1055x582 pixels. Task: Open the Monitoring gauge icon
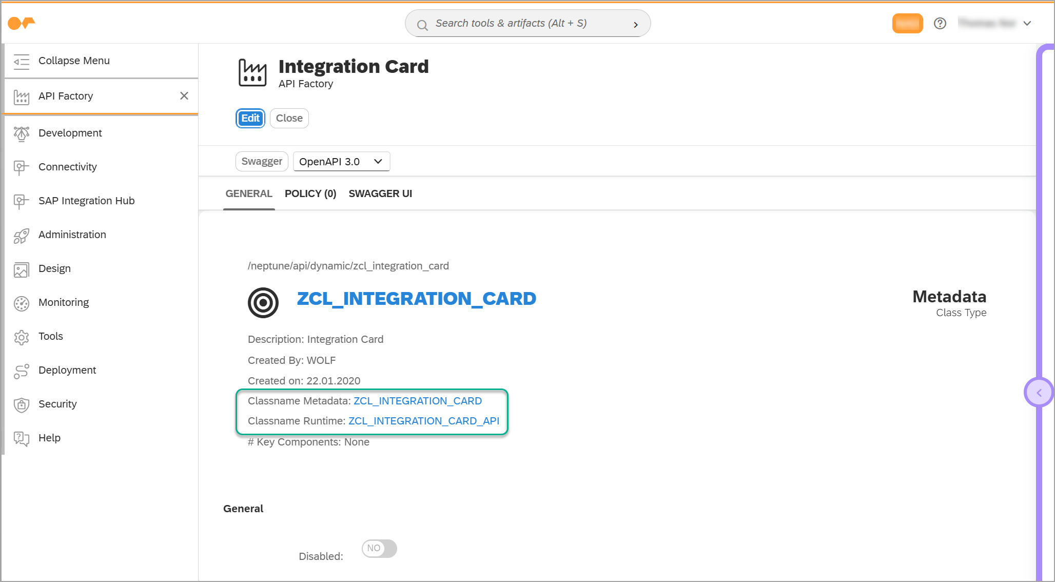coord(21,303)
